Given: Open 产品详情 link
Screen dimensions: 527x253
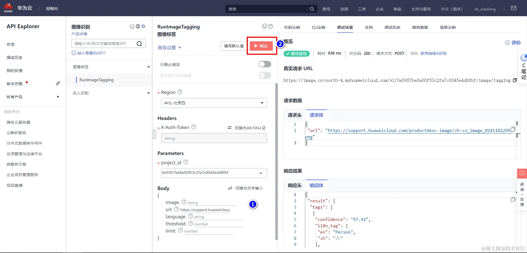Looking at the screenshot, I should tap(79, 34).
